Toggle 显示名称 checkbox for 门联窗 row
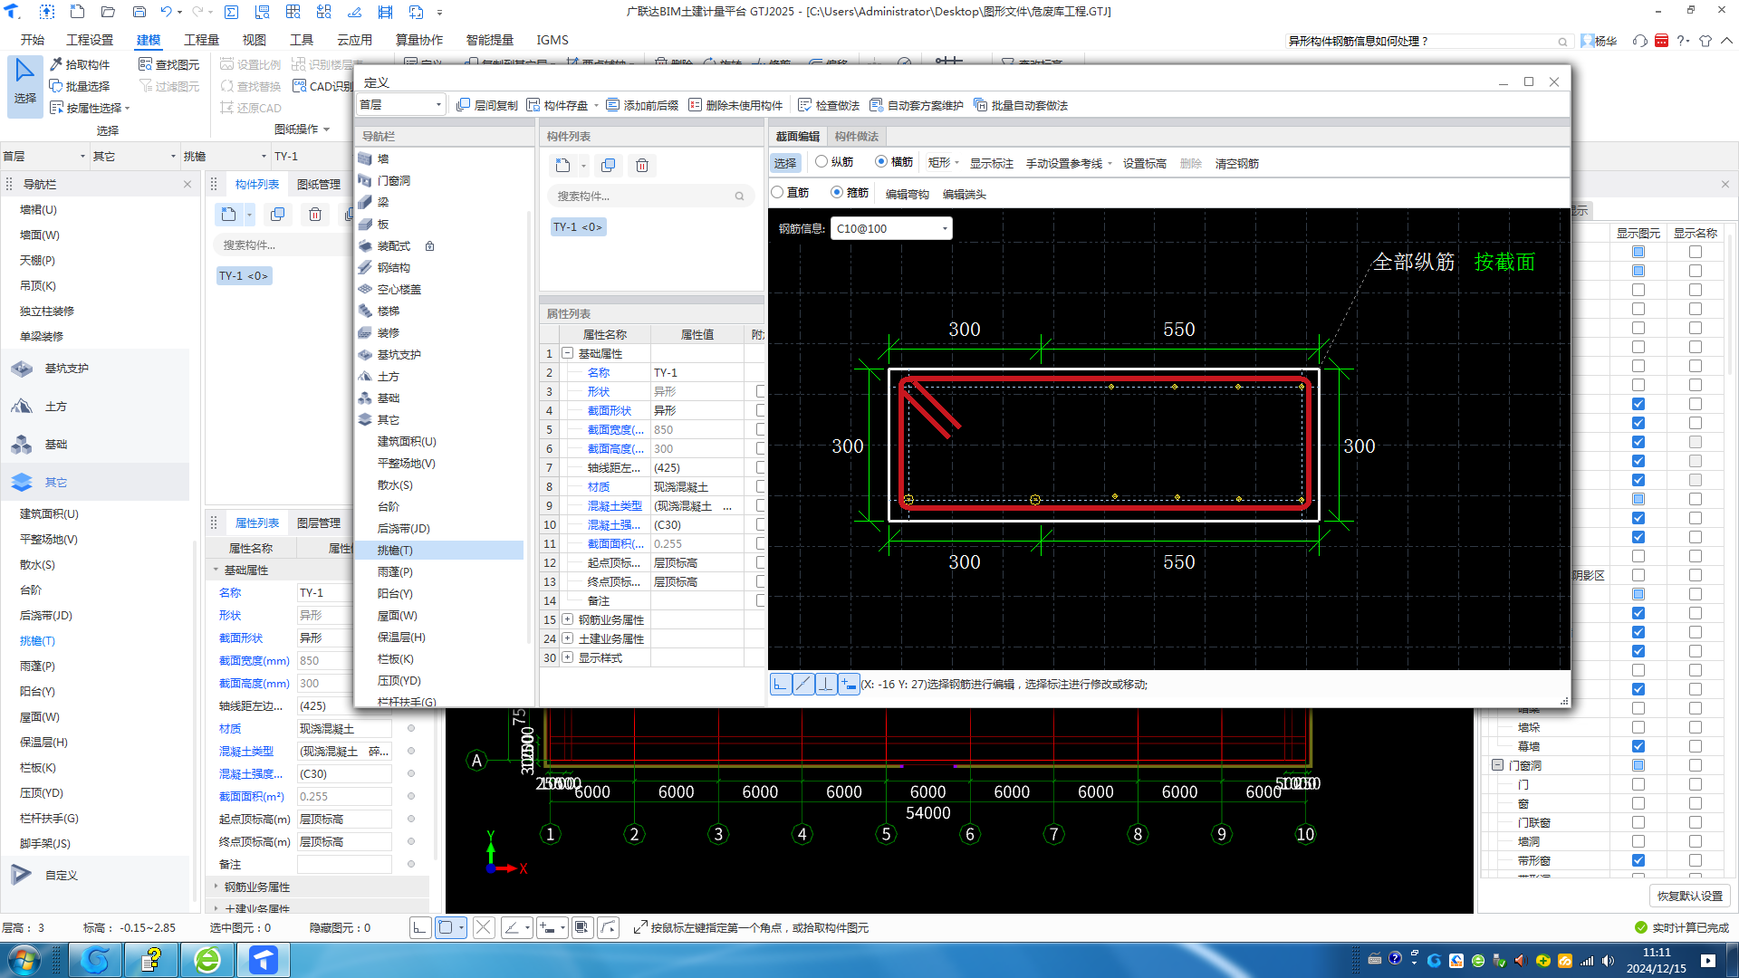Image resolution: width=1739 pixels, height=978 pixels. [x=1696, y=822]
